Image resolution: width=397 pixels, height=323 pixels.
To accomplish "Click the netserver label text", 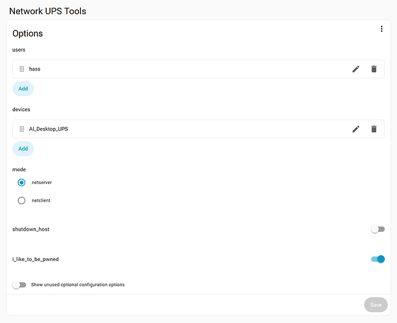I will 42,183.
